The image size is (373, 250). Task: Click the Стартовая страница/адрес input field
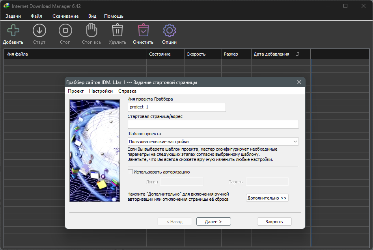[x=213, y=125]
